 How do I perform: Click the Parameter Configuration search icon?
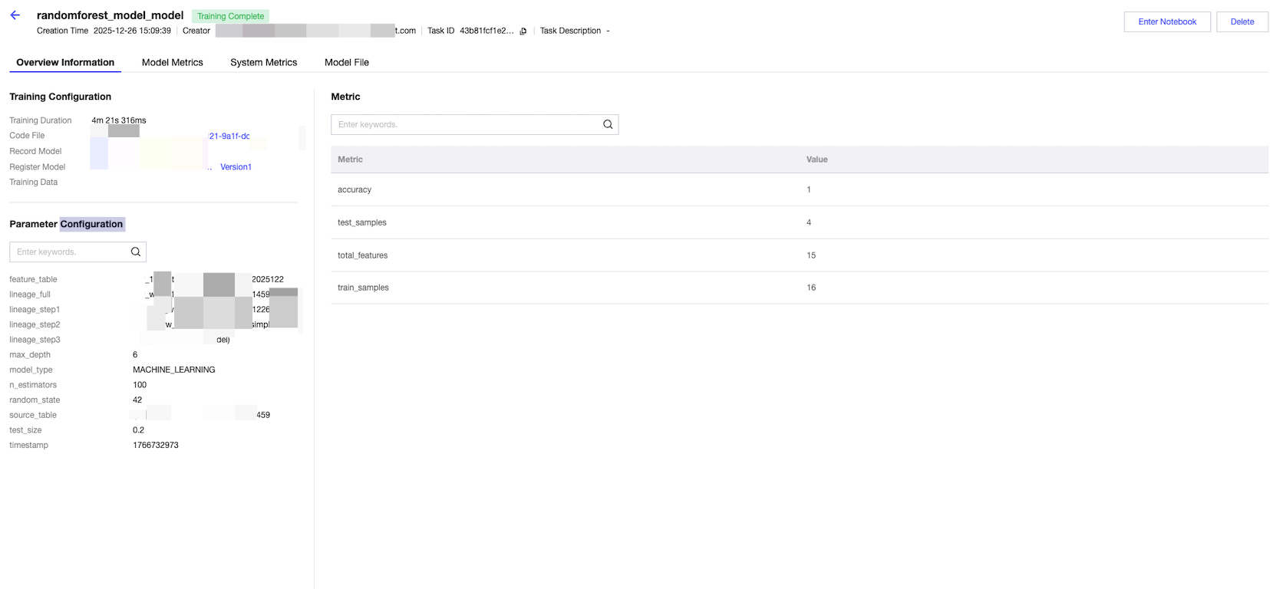click(136, 252)
